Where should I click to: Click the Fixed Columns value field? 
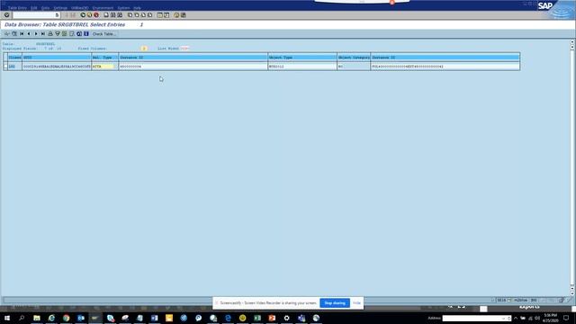tap(144, 49)
